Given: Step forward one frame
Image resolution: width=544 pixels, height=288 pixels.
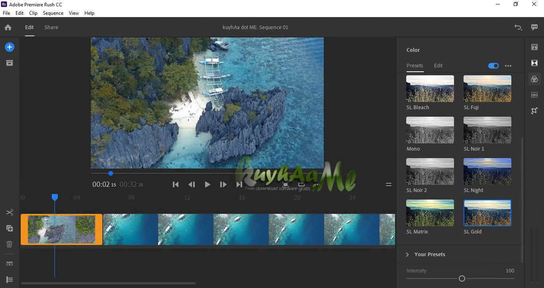Looking at the screenshot, I should 223,184.
